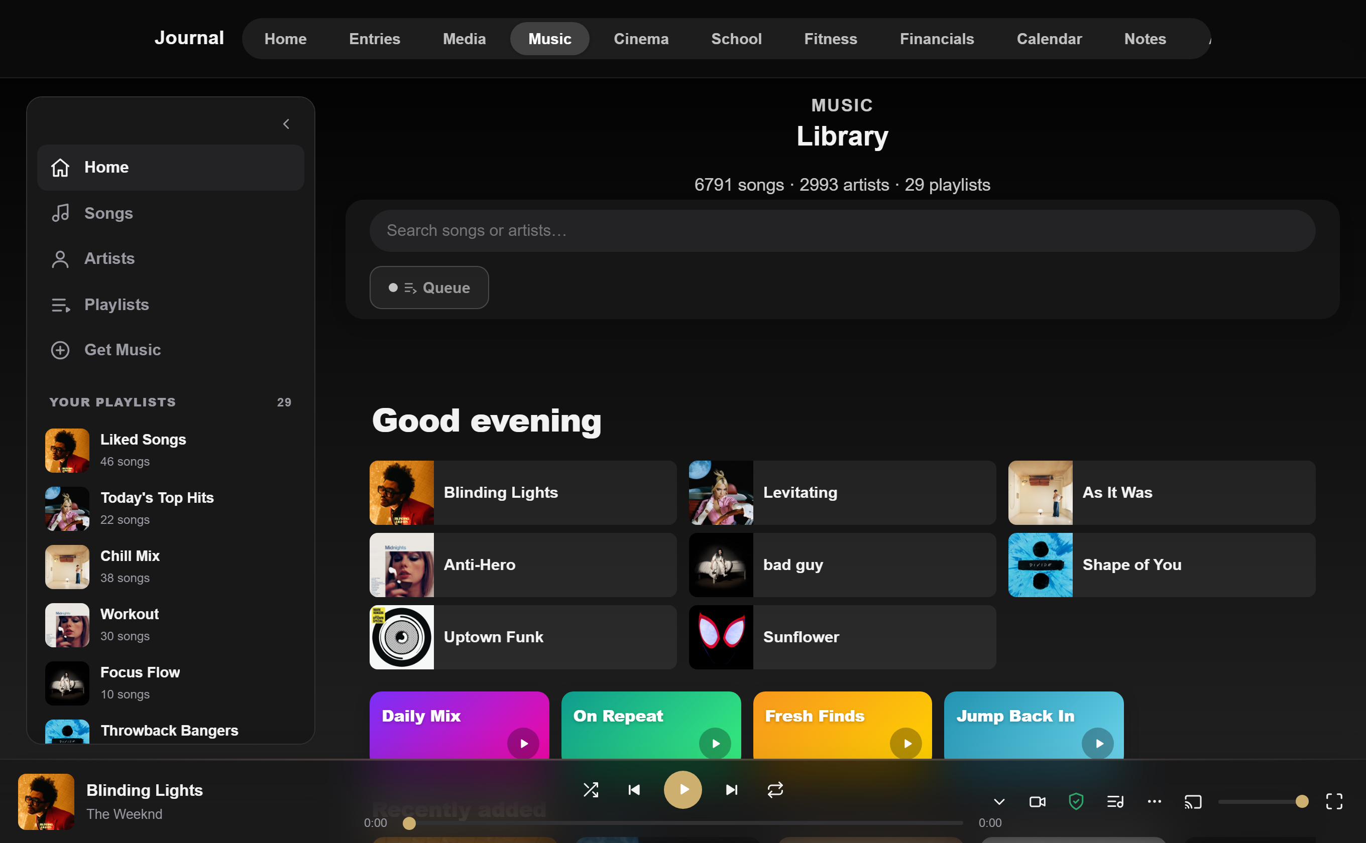This screenshot has width=1366, height=843.
Task: Open the Playlists section in sidebar
Action: point(171,305)
